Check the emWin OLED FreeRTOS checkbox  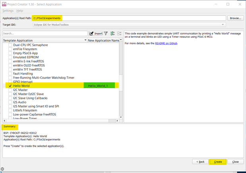10,65
